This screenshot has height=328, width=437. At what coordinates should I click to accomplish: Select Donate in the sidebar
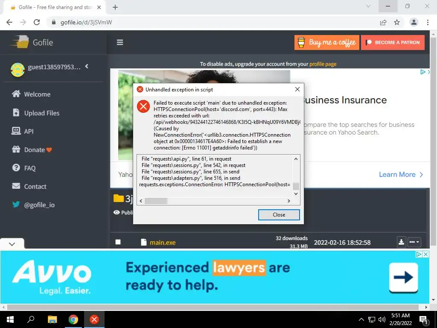tap(32, 150)
